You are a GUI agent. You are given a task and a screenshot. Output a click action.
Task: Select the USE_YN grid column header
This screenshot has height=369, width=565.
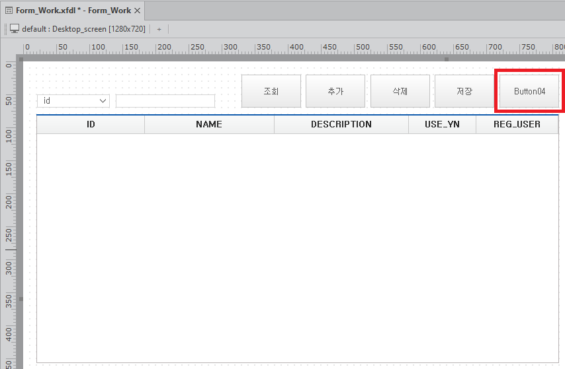(x=442, y=124)
